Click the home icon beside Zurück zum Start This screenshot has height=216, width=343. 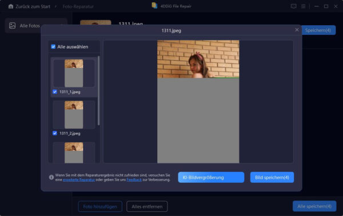point(11,6)
